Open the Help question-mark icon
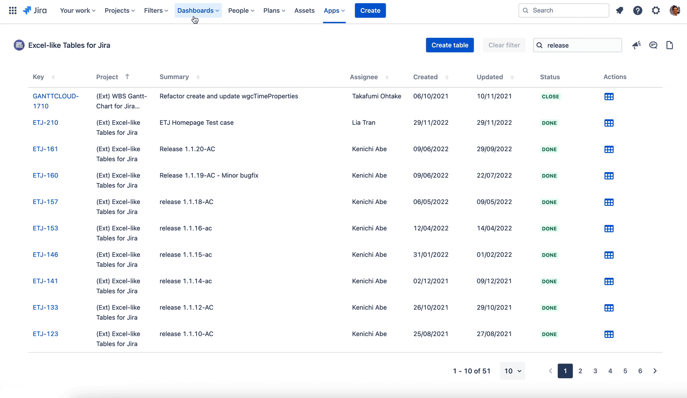 point(637,10)
